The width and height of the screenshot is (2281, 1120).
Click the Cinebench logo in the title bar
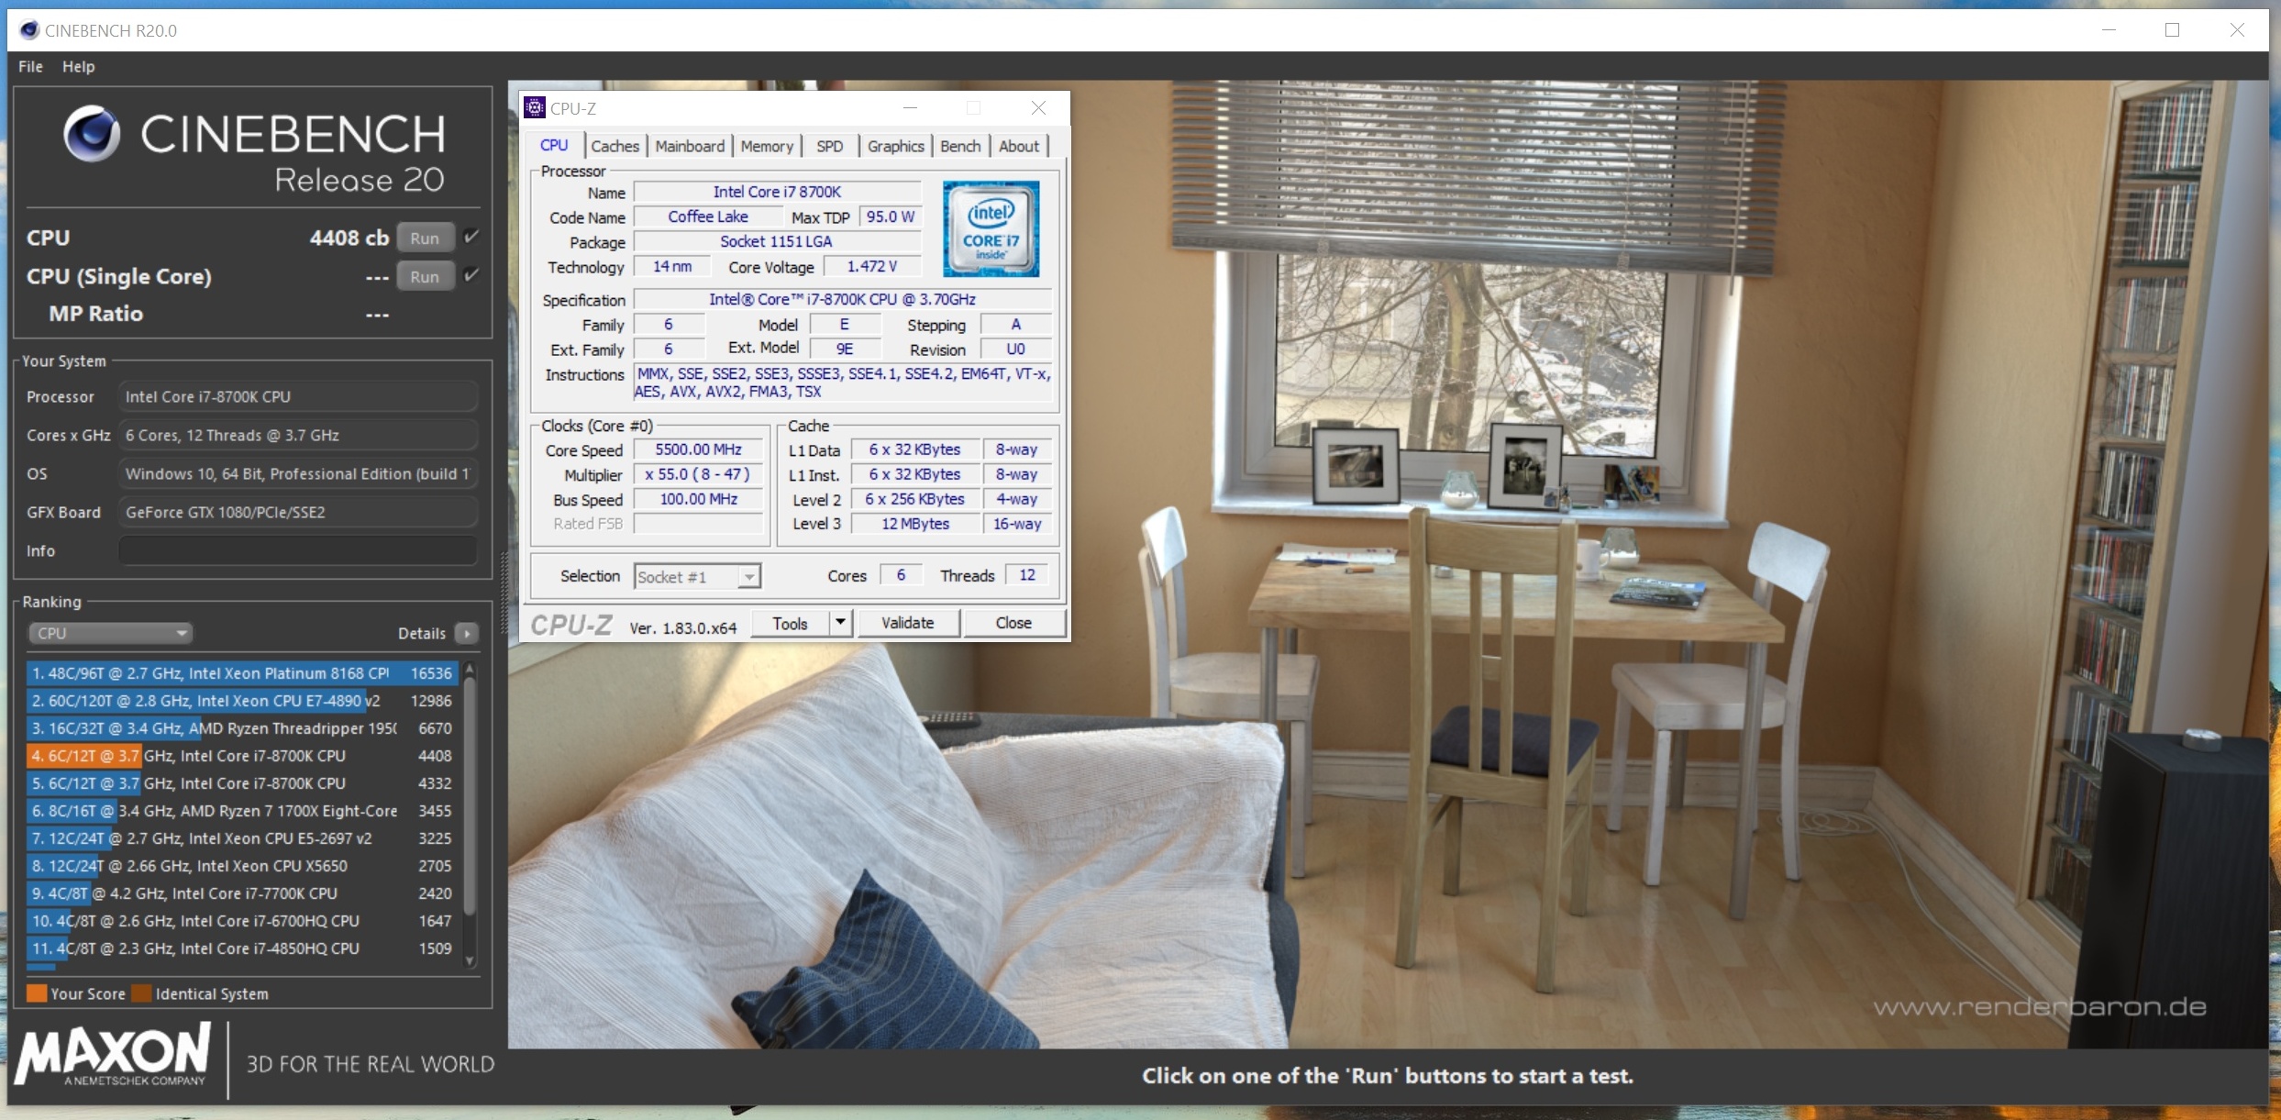tap(29, 30)
